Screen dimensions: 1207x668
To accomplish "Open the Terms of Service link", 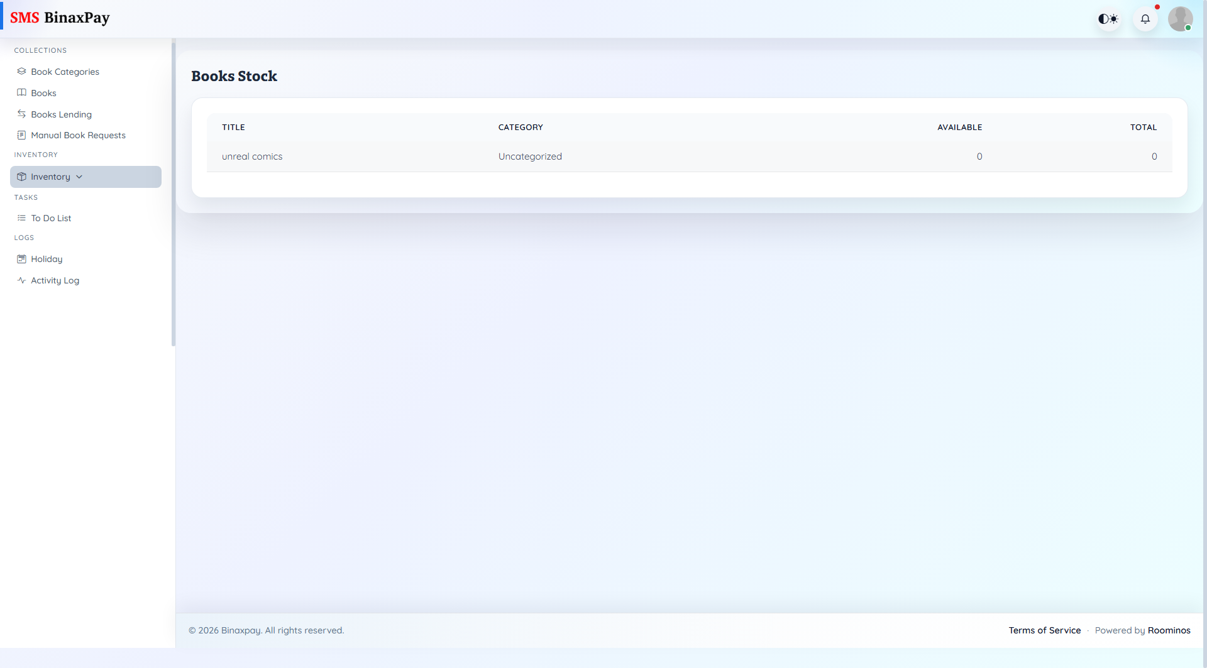I will 1044,630.
